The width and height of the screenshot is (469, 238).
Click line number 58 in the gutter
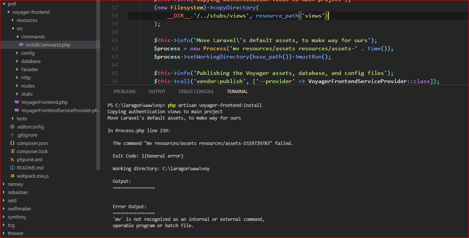coord(115,16)
